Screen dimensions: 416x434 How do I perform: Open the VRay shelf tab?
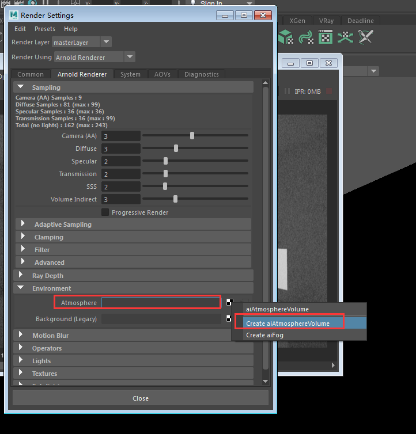326,21
